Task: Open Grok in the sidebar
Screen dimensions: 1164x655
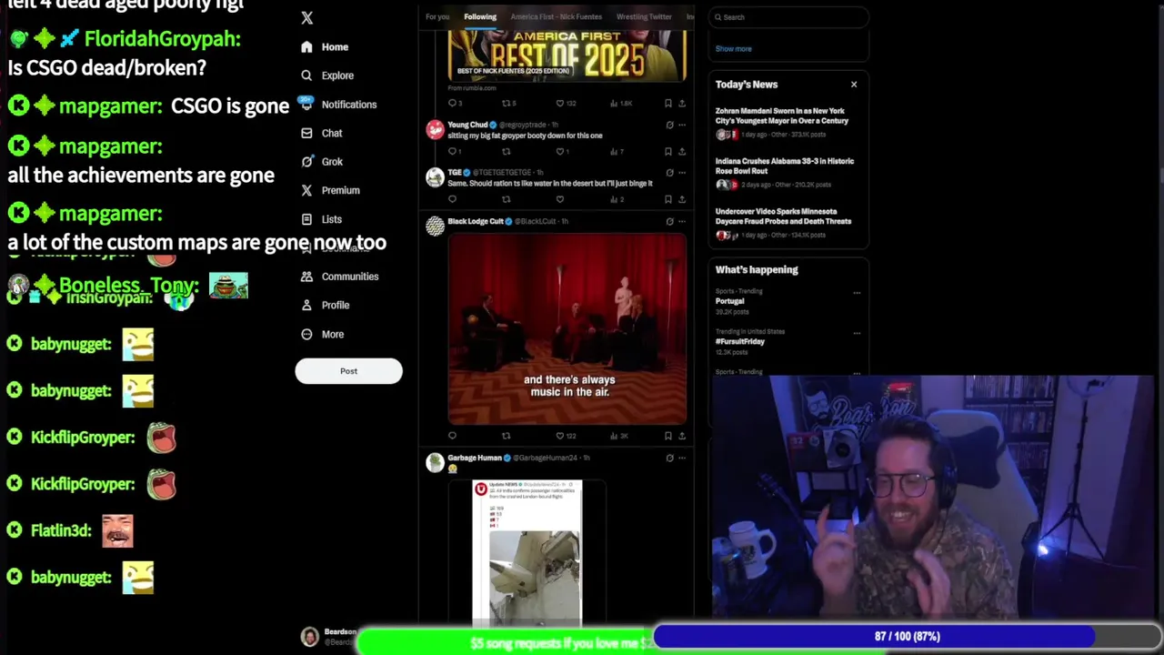Action: [322, 162]
